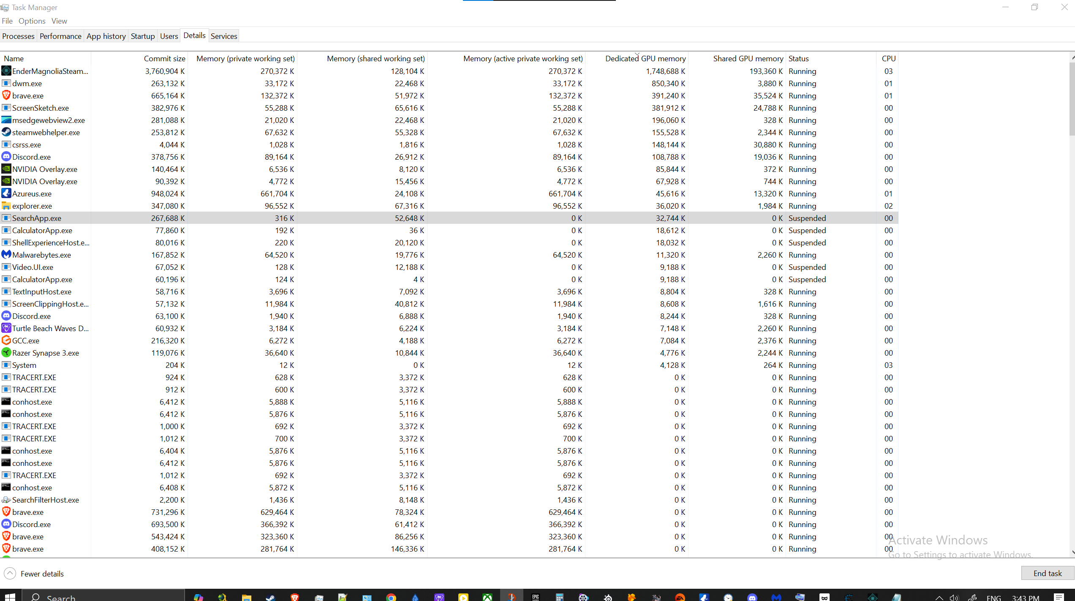The image size is (1075, 601).
Task: Open Google Chrome from the taskbar
Action: point(391,597)
